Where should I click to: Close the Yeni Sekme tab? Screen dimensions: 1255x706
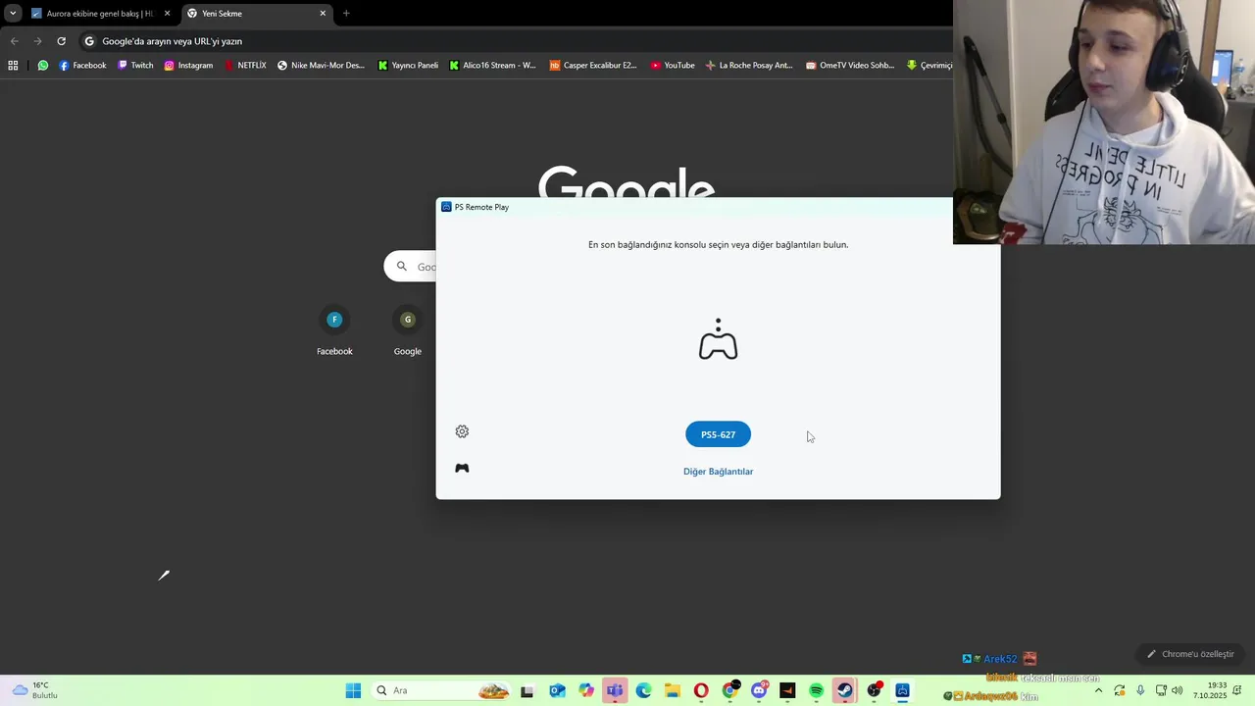pos(323,14)
